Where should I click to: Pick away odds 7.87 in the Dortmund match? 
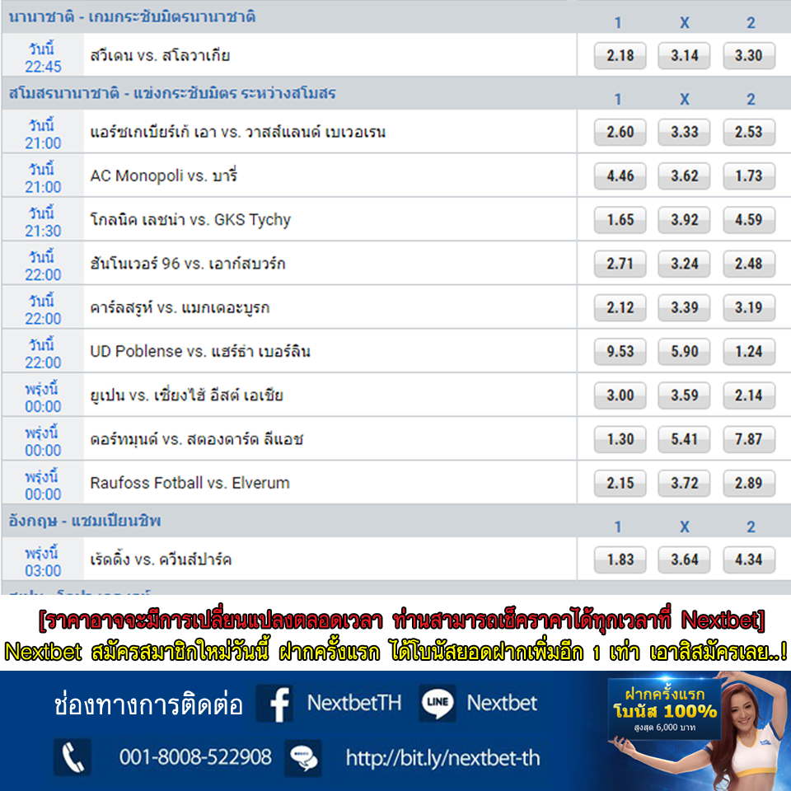[748, 439]
